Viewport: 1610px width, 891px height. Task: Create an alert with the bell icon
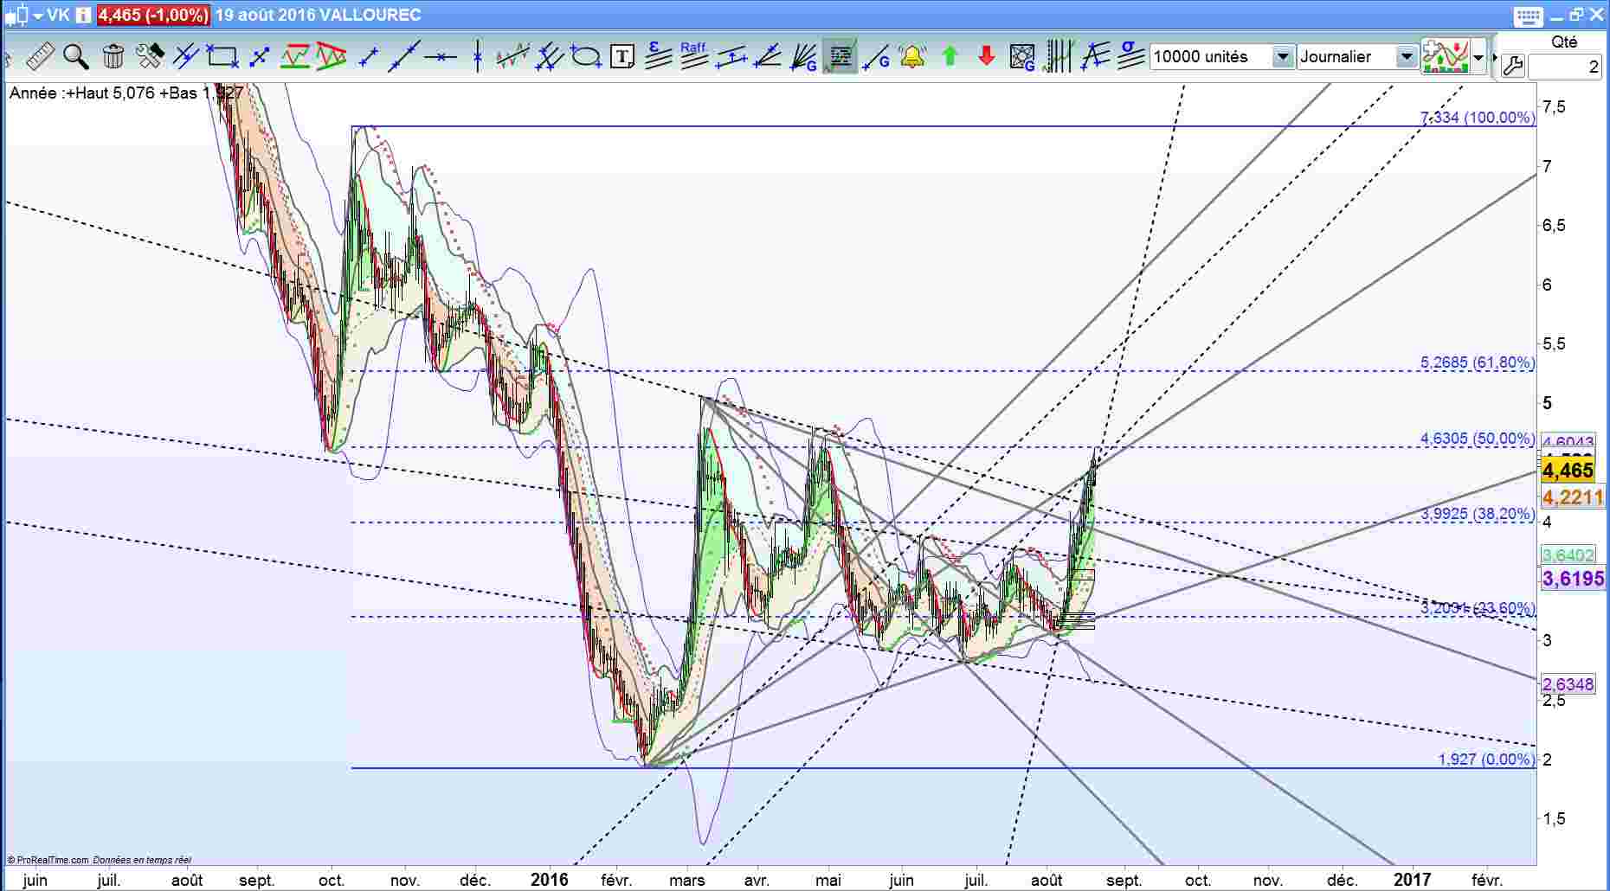[x=912, y=57]
